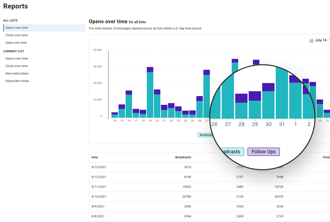Sort the table by the Total column

point(326,157)
